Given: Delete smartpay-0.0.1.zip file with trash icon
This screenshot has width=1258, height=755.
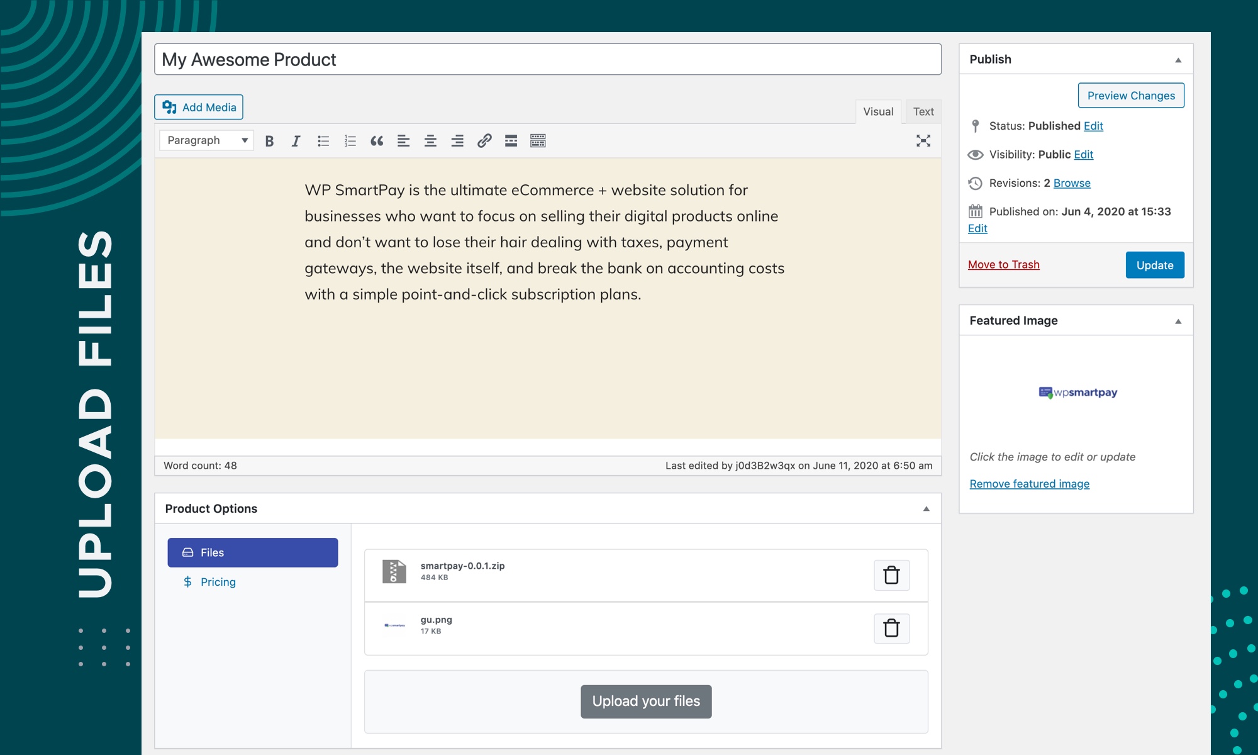Looking at the screenshot, I should click(x=891, y=575).
